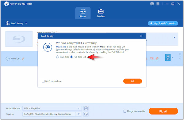Maximize the AnyMP4 window
The height and width of the screenshot is (120, 184).
(173, 4)
